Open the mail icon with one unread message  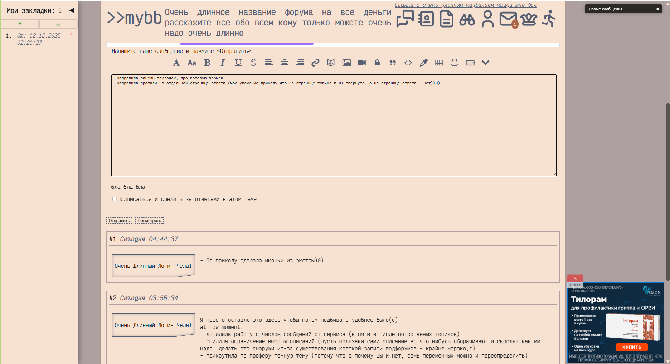(508, 19)
